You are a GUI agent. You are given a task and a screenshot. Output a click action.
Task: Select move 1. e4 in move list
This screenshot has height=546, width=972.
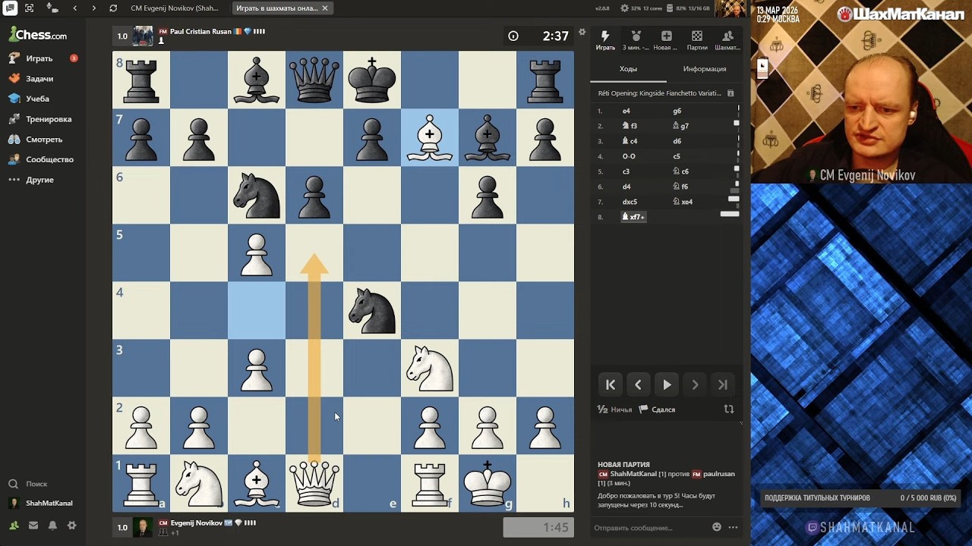tap(626, 111)
